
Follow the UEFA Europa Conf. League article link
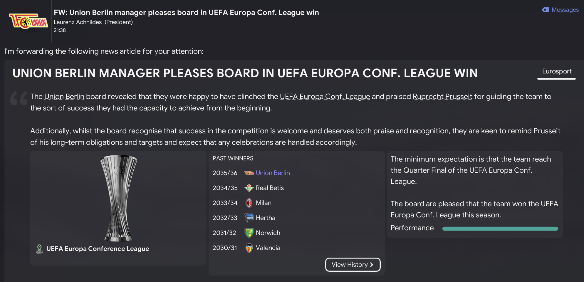325,97
